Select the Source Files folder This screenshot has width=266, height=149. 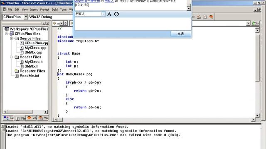point(30,38)
